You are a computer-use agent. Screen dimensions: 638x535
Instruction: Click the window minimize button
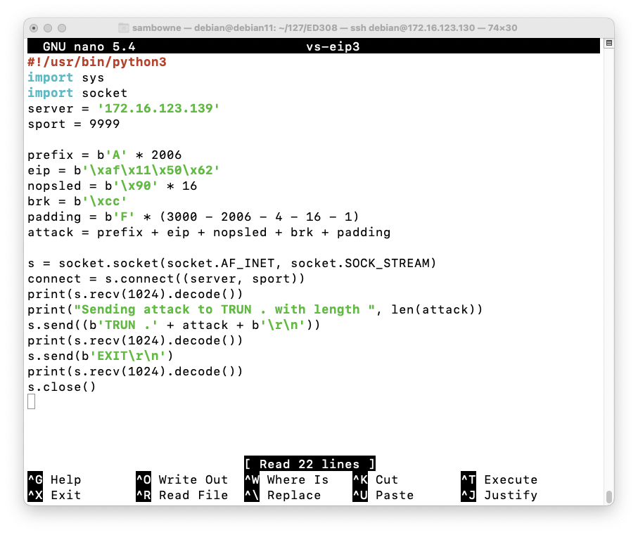click(x=48, y=28)
